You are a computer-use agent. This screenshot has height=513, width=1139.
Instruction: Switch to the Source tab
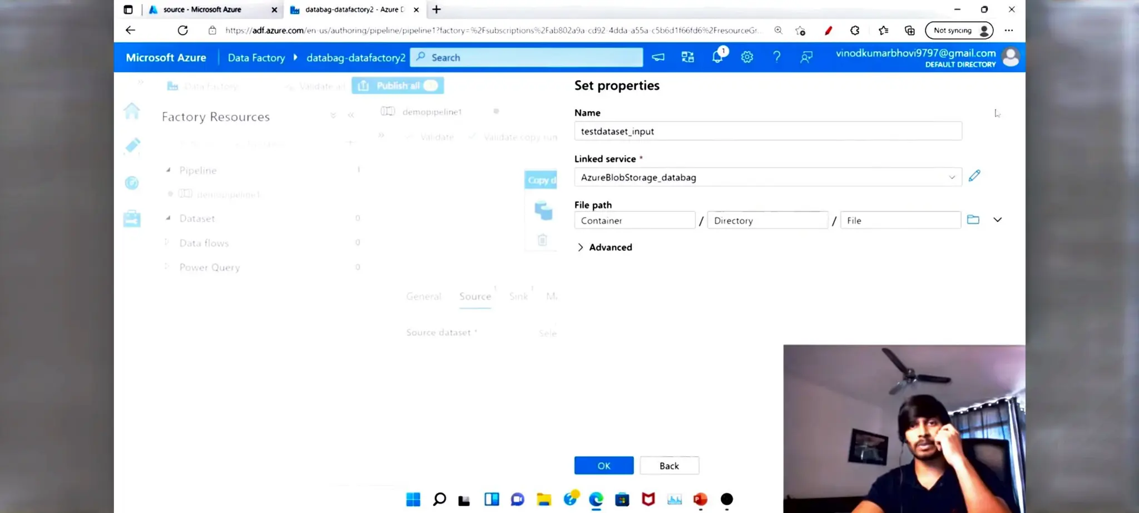(x=475, y=297)
